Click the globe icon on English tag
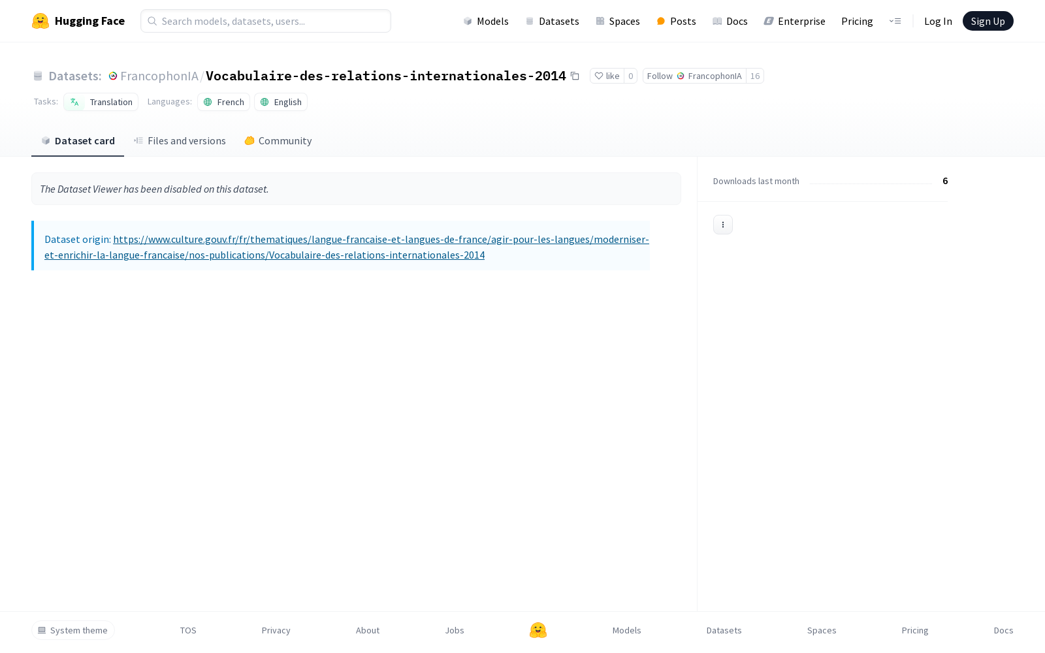1045x653 pixels. (x=265, y=102)
